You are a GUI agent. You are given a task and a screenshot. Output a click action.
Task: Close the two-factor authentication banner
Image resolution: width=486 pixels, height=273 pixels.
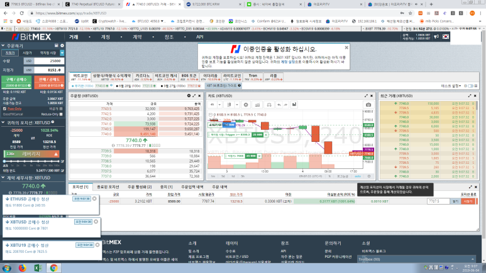[x=346, y=48]
